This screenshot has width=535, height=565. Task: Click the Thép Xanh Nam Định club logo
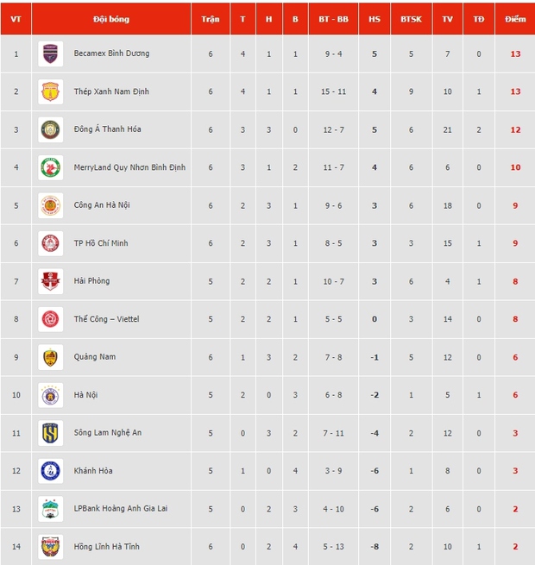pos(51,91)
